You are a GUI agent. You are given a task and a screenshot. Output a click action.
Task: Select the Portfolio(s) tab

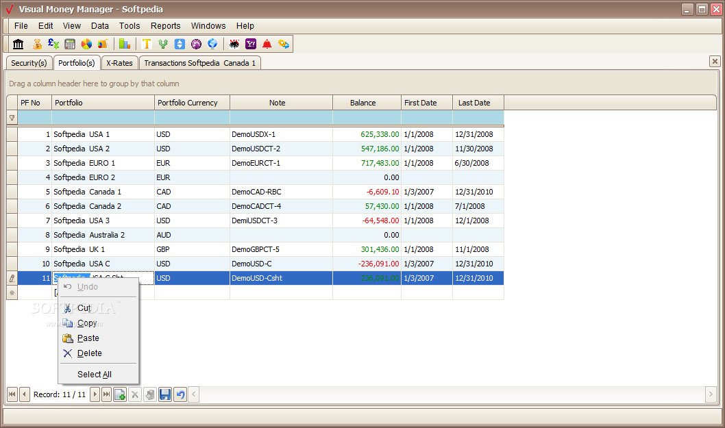[77, 62]
